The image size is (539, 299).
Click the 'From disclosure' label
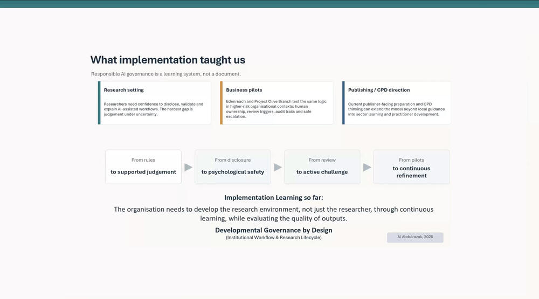click(233, 160)
